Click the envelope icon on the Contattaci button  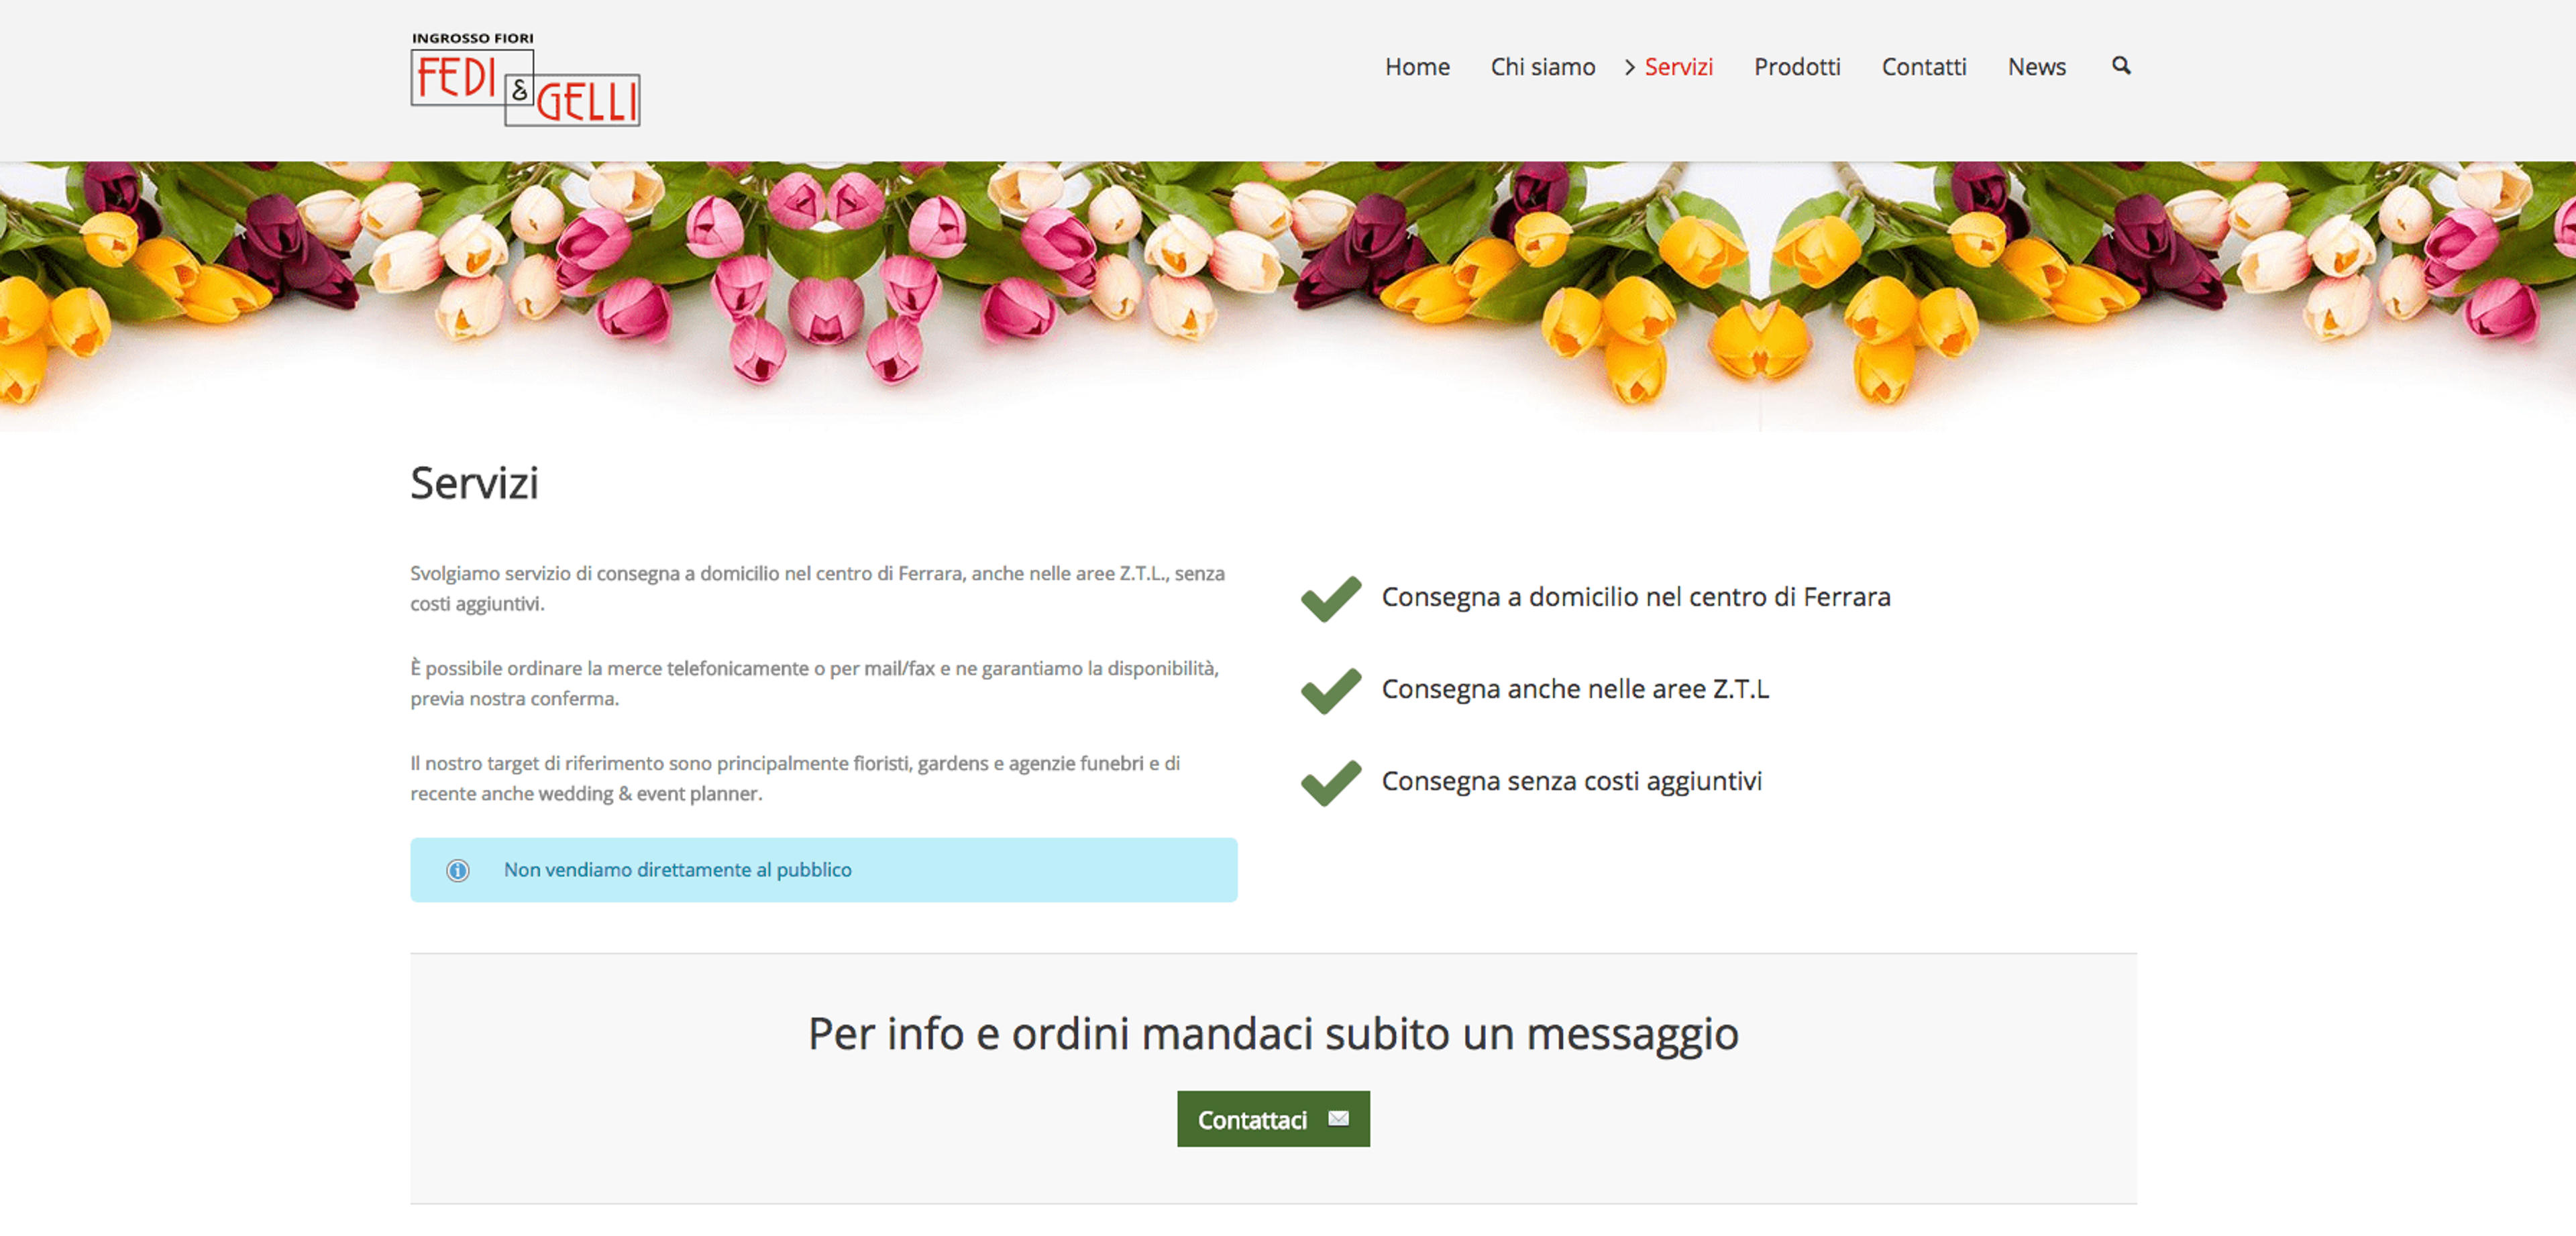click(x=1338, y=1118)
